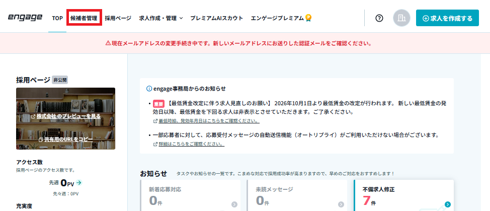Open the 未読メッセージ card
This screenshot has height=211, width=490.
[297, 195]
